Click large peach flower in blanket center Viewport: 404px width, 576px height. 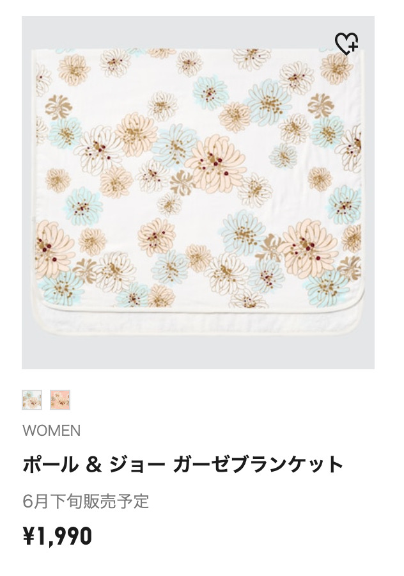coord(217,163)
